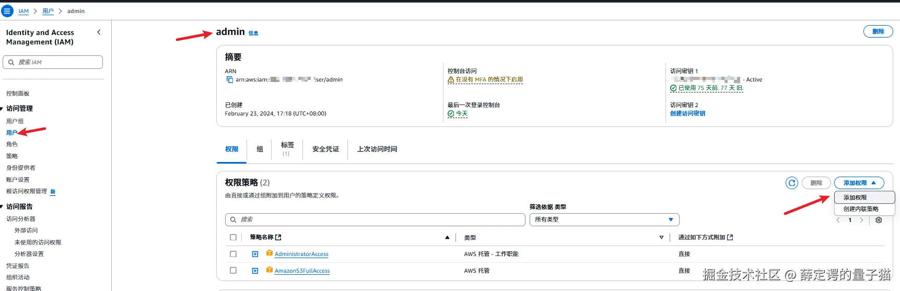Refresh the permission policies list
The width and height of the screenshot is (900, 291).
[x=792, y=183]
